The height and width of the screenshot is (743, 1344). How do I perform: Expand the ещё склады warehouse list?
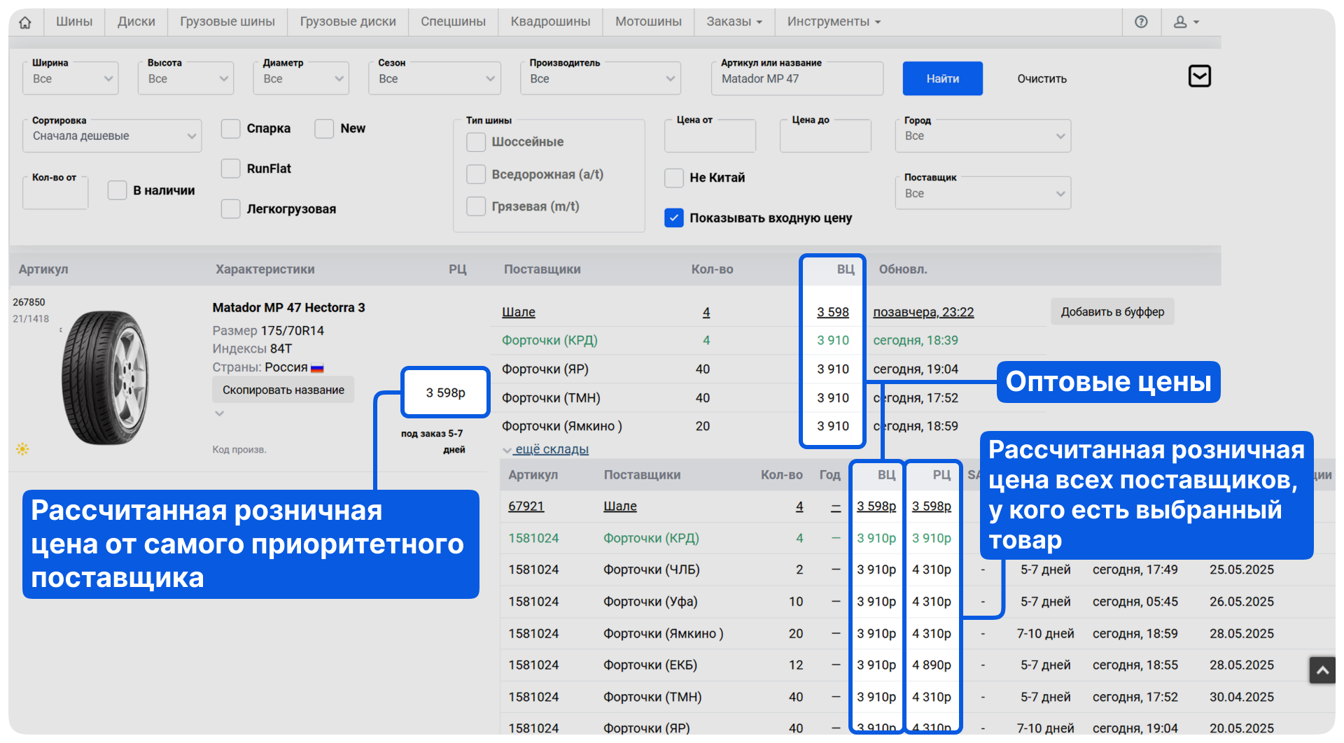pos(546,449)
